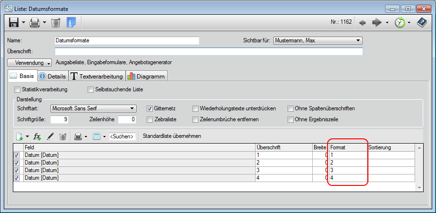The height and width of the screenshot is (213, 436).
Task: Check Ohne Ergebniszeile
Action: (290, 120)
